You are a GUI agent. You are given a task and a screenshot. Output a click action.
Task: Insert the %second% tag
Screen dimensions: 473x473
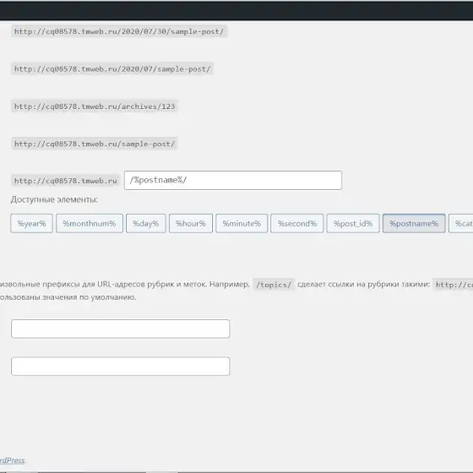click(296, 223)
